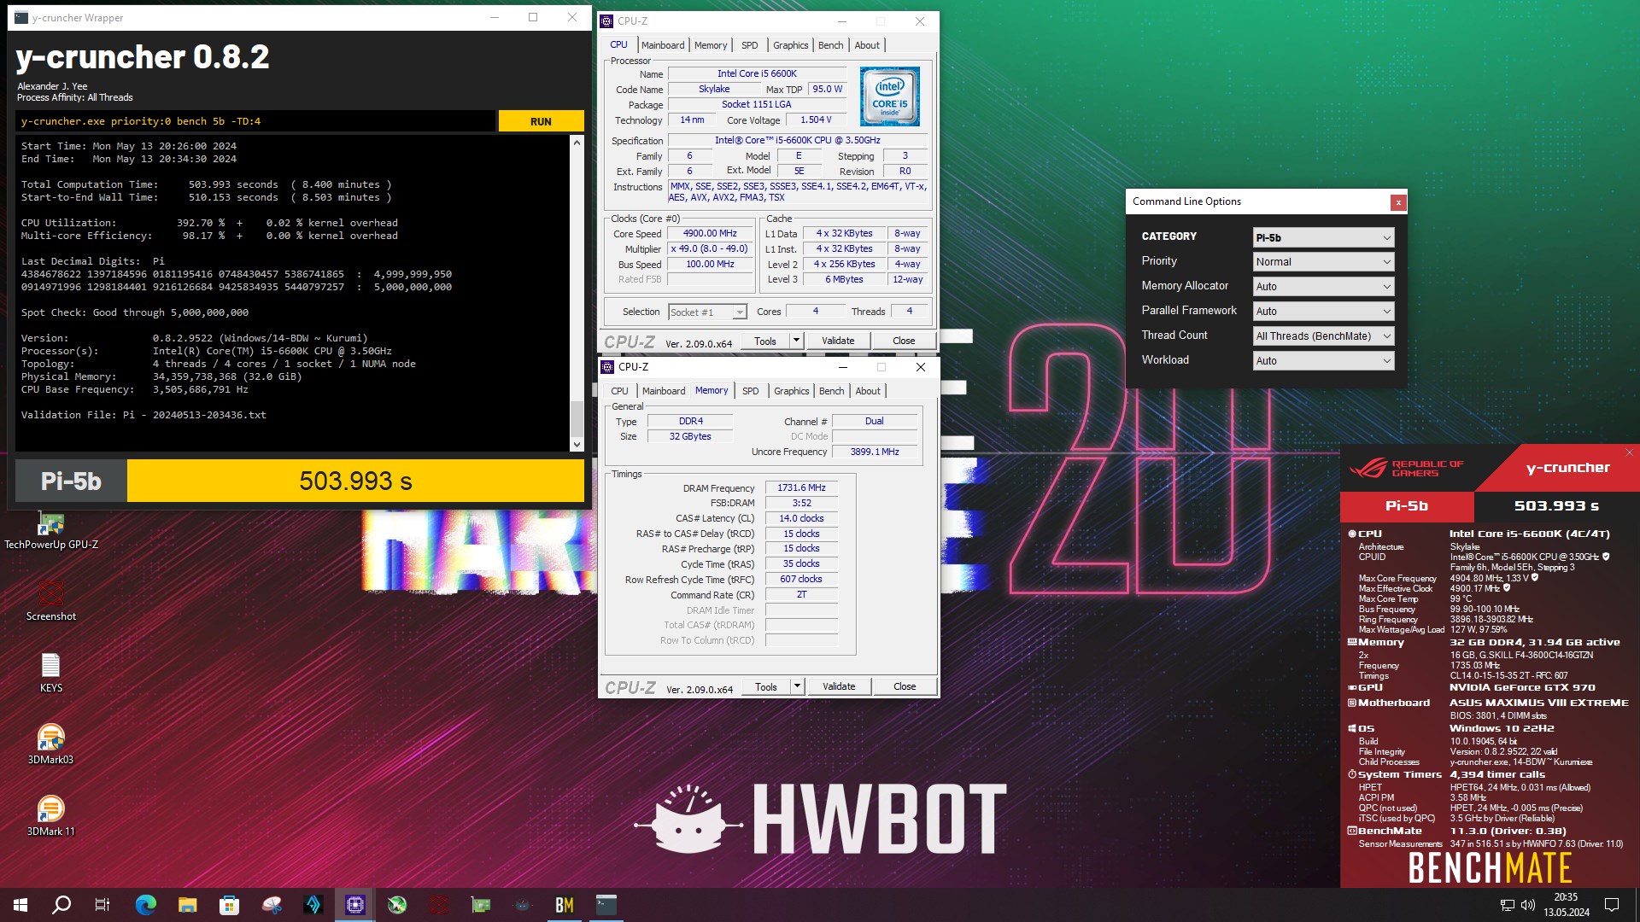Open the notification center icon
Viewport: 1640px width, 922px height.
[1612, 905]
